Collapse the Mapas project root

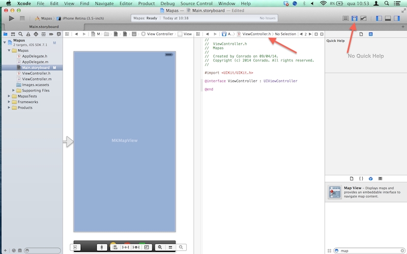5,42
